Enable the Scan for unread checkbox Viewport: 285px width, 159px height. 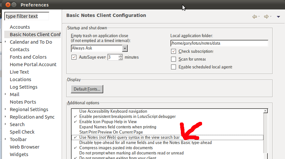click(173, 59)
